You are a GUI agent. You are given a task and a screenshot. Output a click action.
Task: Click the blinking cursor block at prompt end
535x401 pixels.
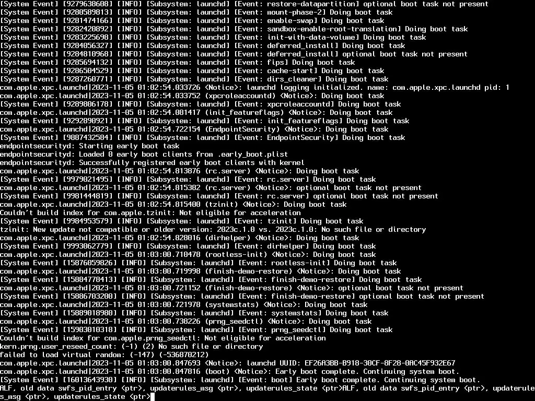(153, 397)
